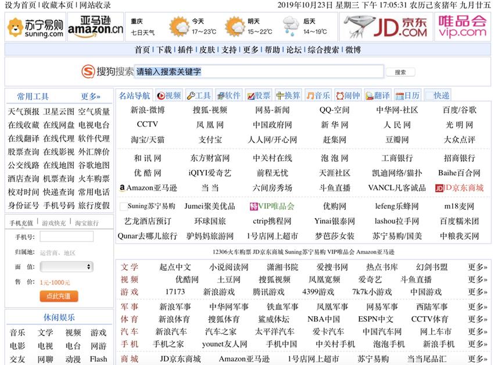
Task: Open 首页 in the navigation bar
Action: 142,49
